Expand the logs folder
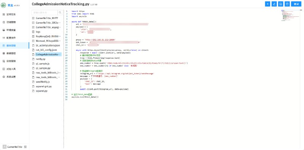The width and height of the screenshot is (304, 150). coord(33,32)
